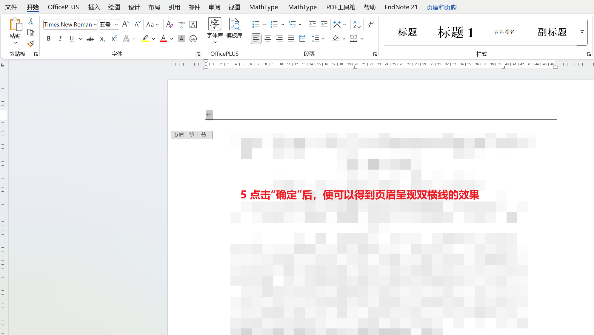
Task: Click the Increase Indent icon
Action: click(324, 24)
